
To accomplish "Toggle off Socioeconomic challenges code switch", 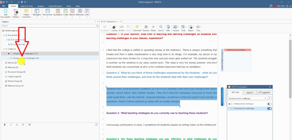I will pyautogui.click(x=269, y=109).
